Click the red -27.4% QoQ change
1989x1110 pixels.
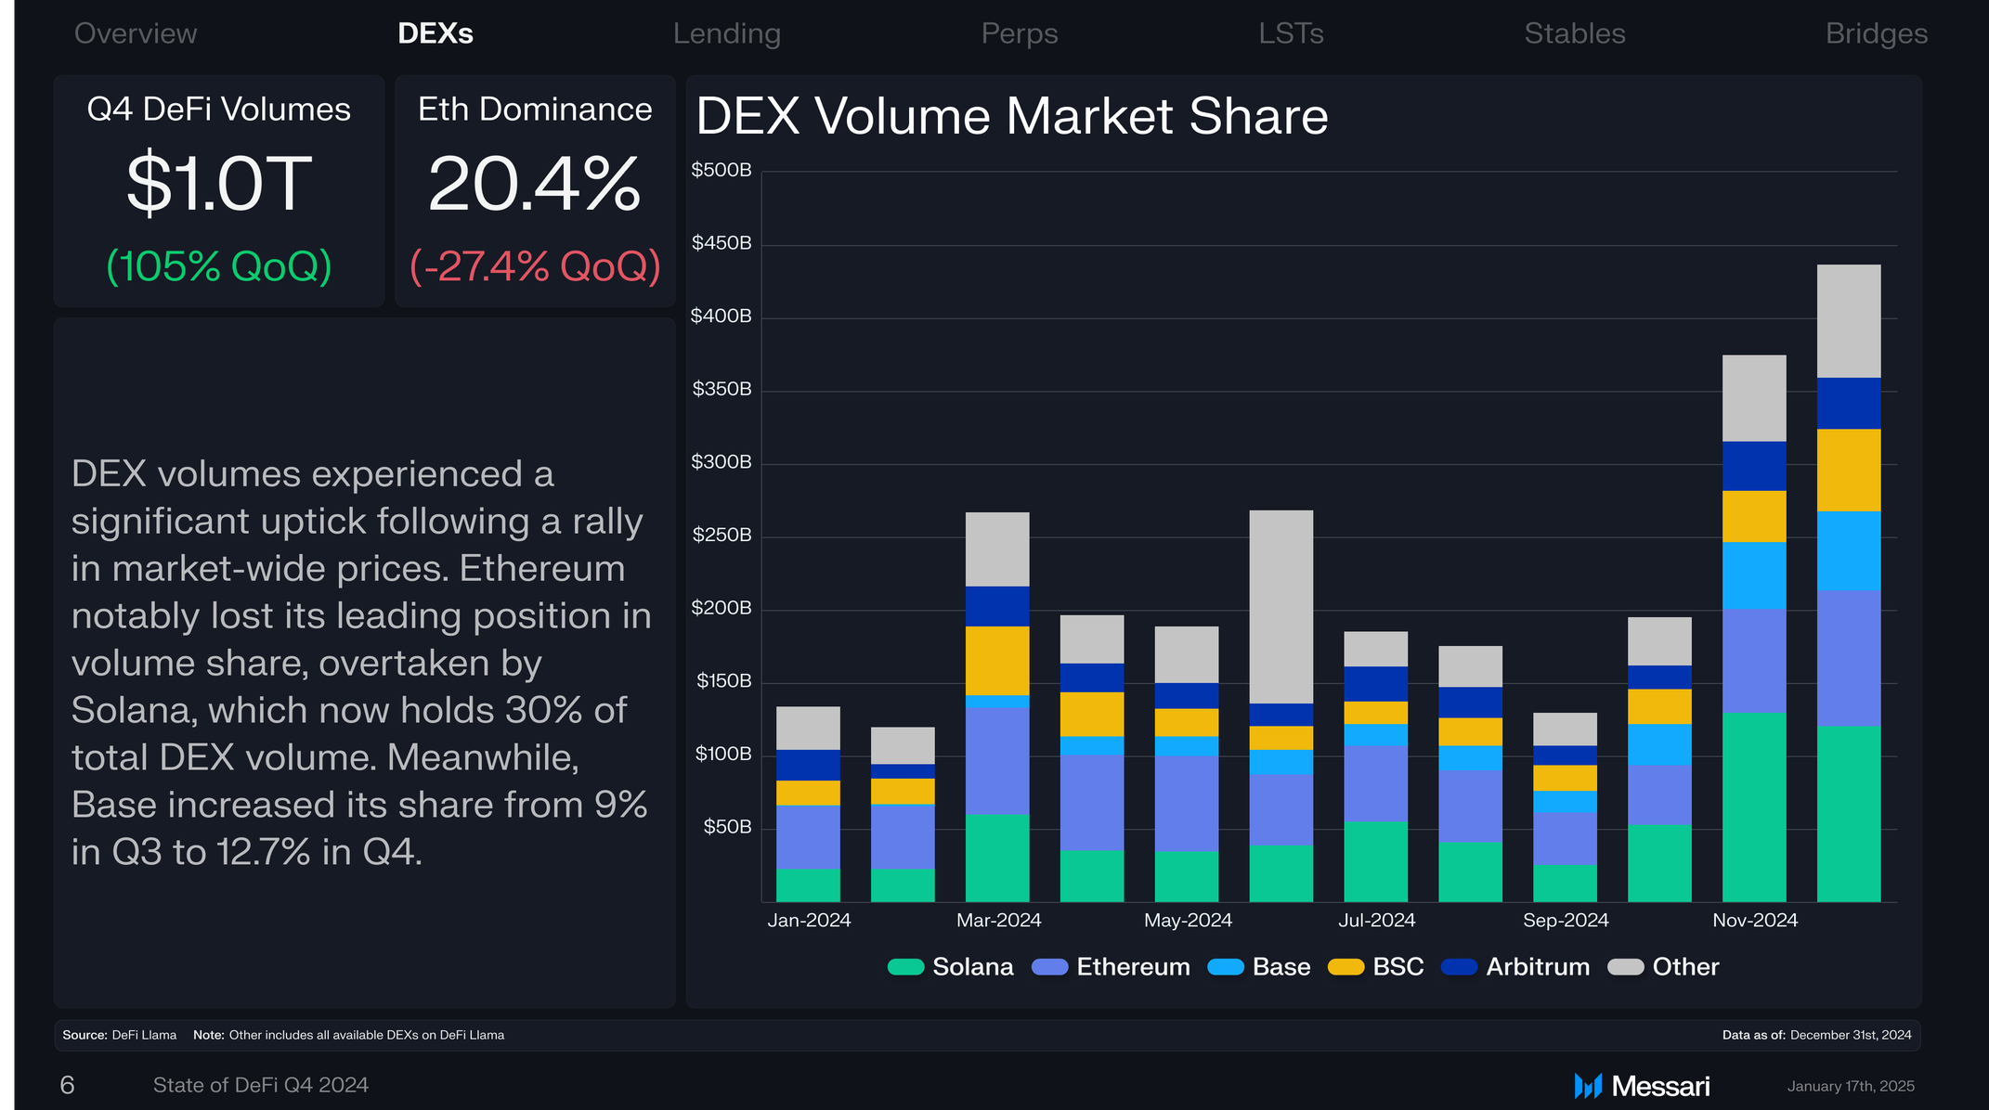click(536, 267)
